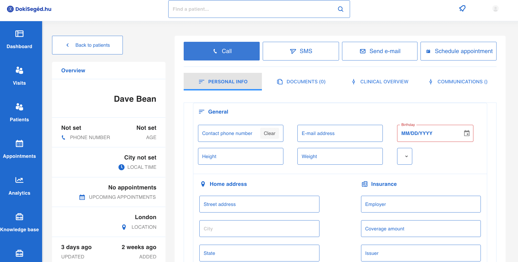Click the Street address field
518x262 pixels.
tap(259, 204)
